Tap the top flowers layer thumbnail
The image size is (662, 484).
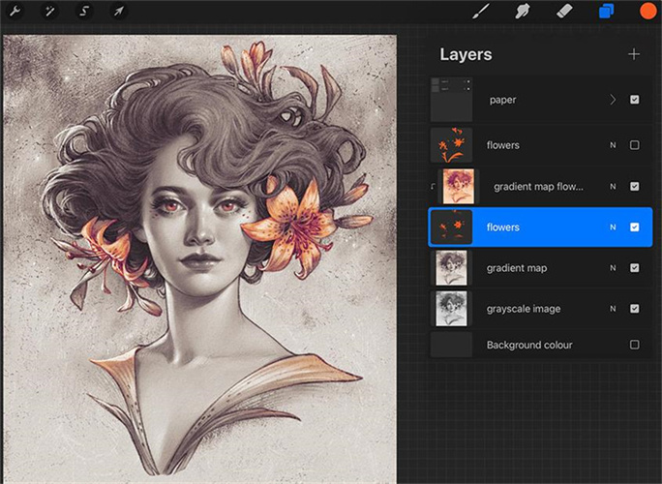tap(451, 145)
